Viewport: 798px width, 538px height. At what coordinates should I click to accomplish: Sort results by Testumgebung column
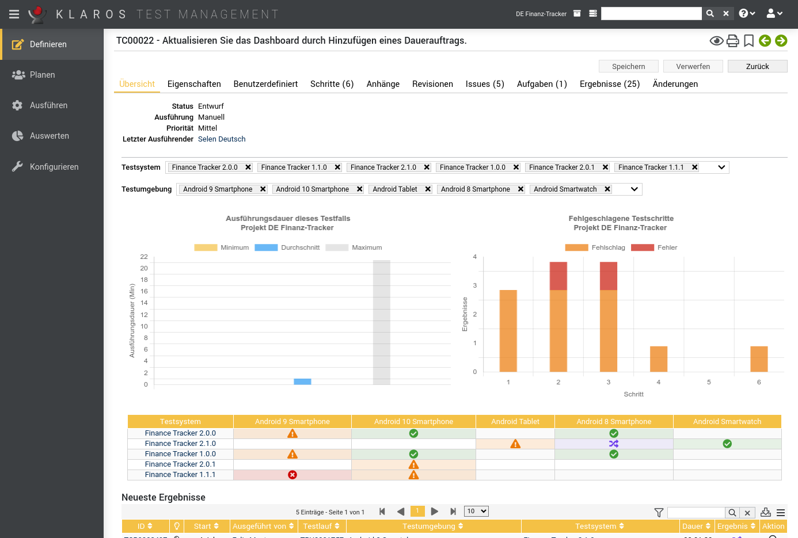pyautogui.click(x=433, y=526)
